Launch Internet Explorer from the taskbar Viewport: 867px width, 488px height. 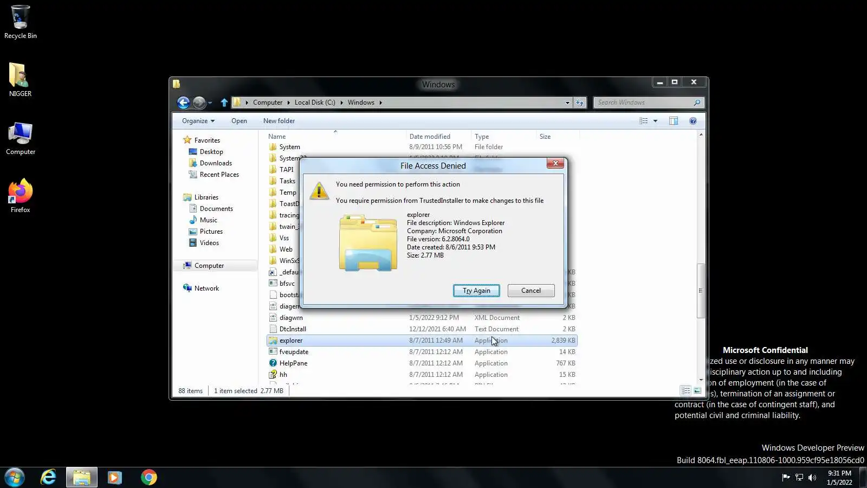(48, 477)
